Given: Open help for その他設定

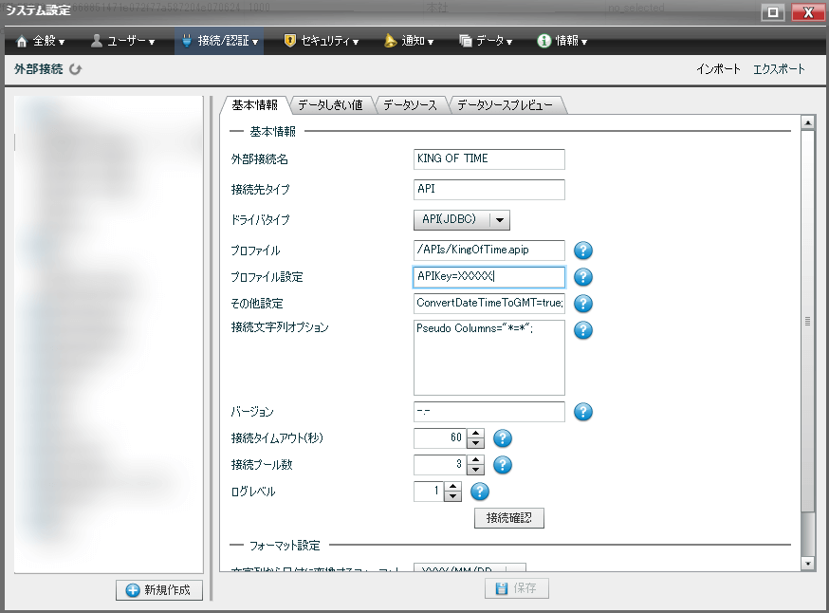Looking at the screenshot, I should tap(583, 304).
